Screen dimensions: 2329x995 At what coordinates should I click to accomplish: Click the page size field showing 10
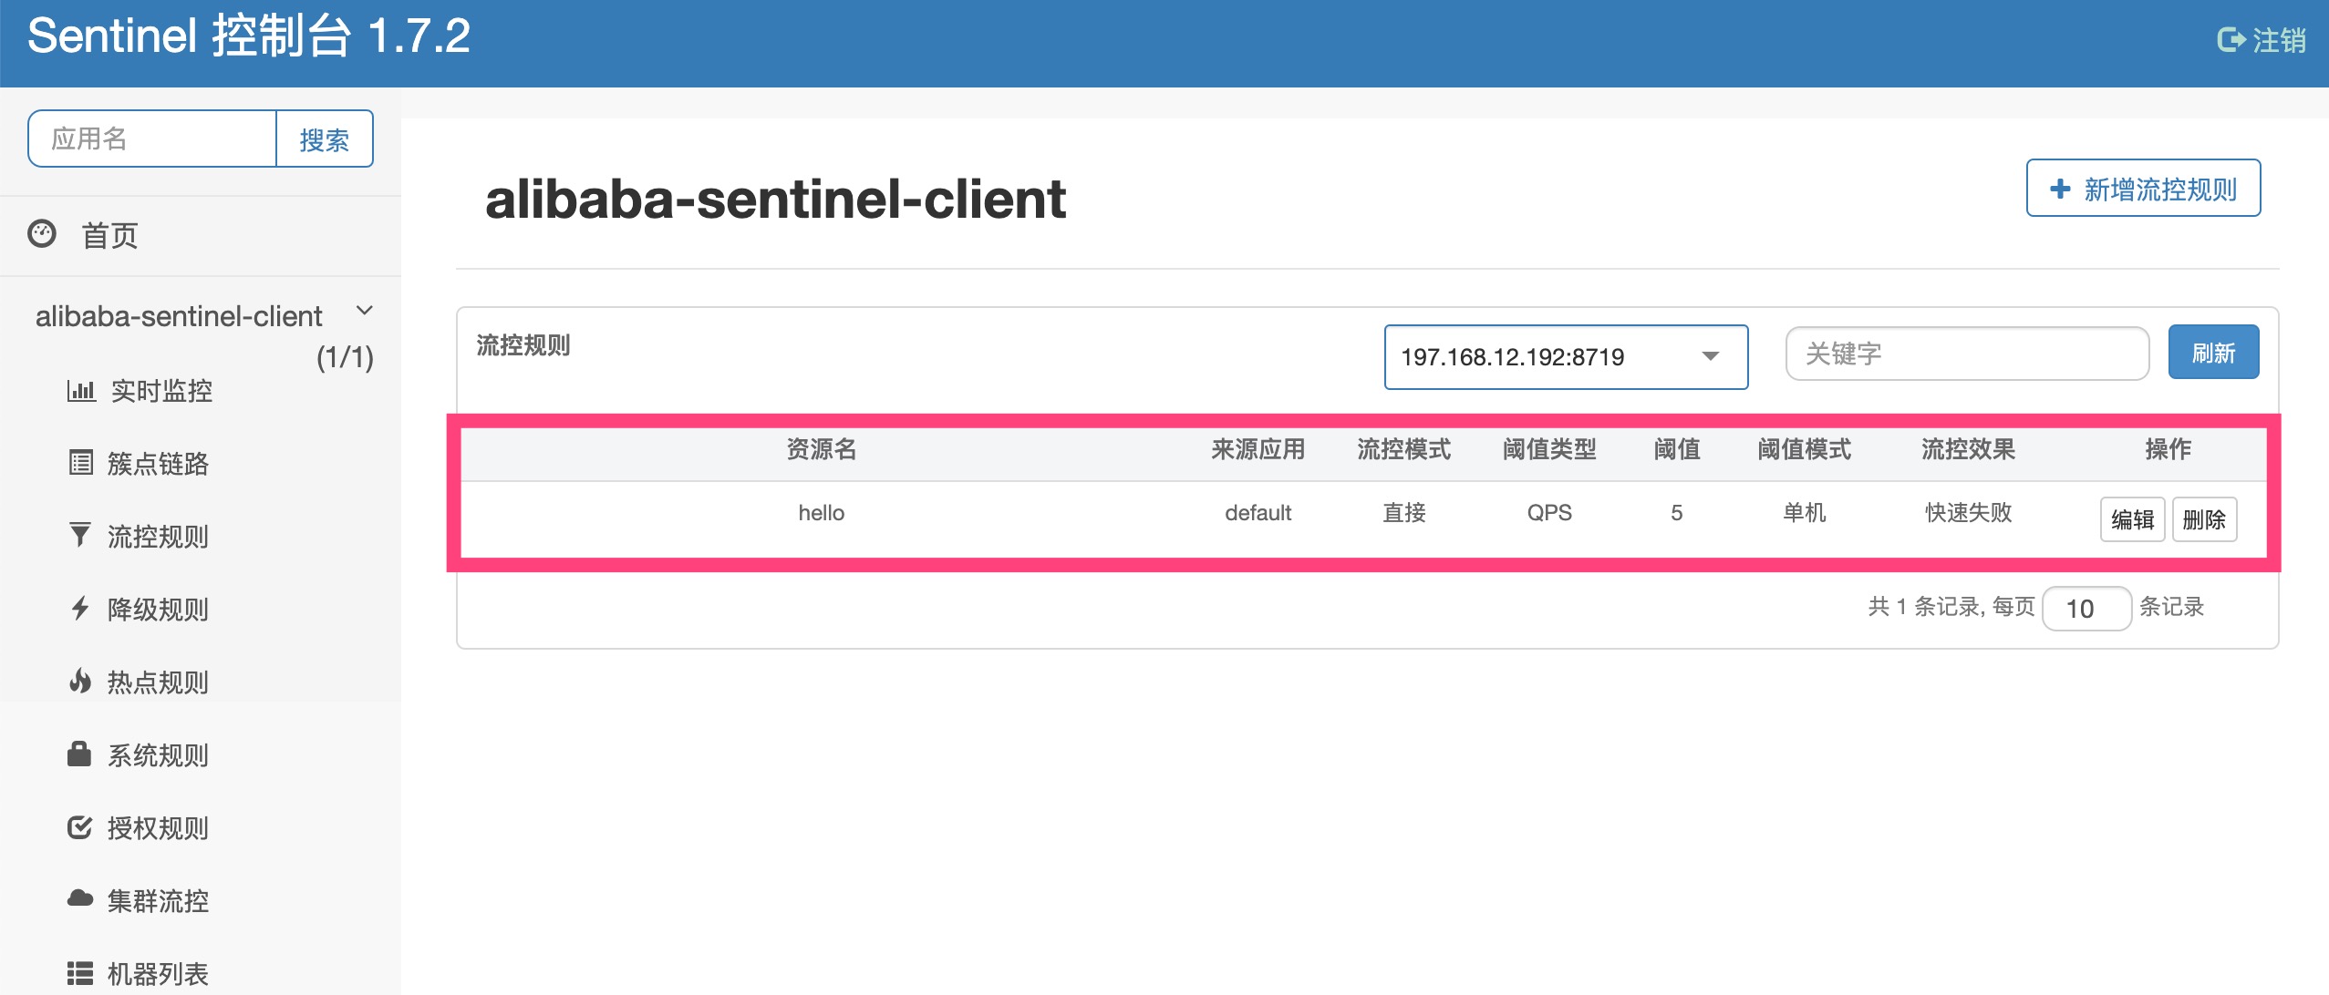pyautogui.click(x=2086, y=608)
